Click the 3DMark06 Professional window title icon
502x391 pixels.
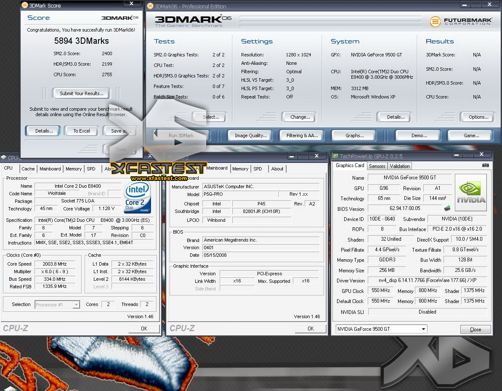click(x=150, y=6)
